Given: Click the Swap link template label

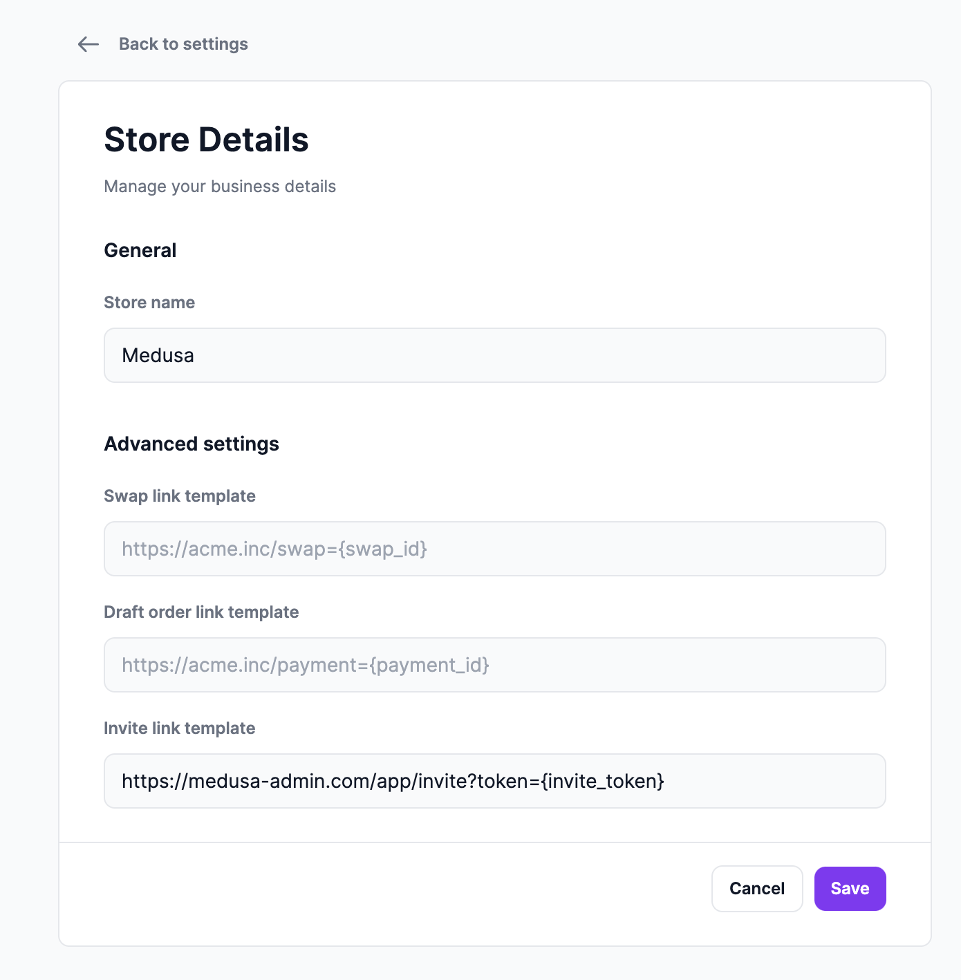Looking at the screenshot, I should tap(179, 496).
